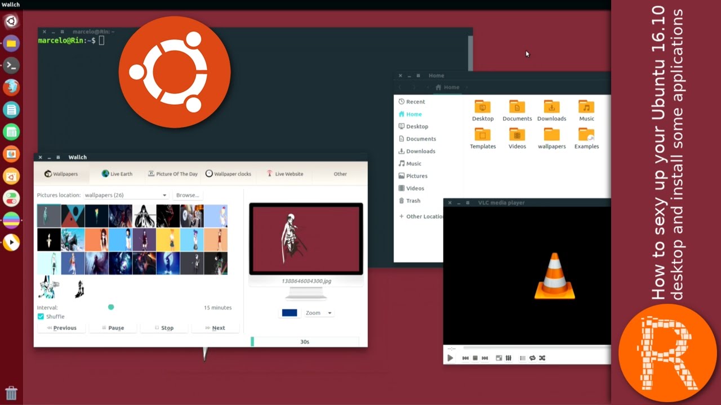Click the Pause button in Wallch
Image resolution: width=721 pixels, height=405 pixels.
click(113, 328)
